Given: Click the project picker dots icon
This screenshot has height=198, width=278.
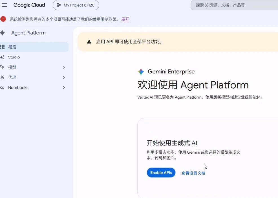Looking at the screenshot, I should pos(59,5).
